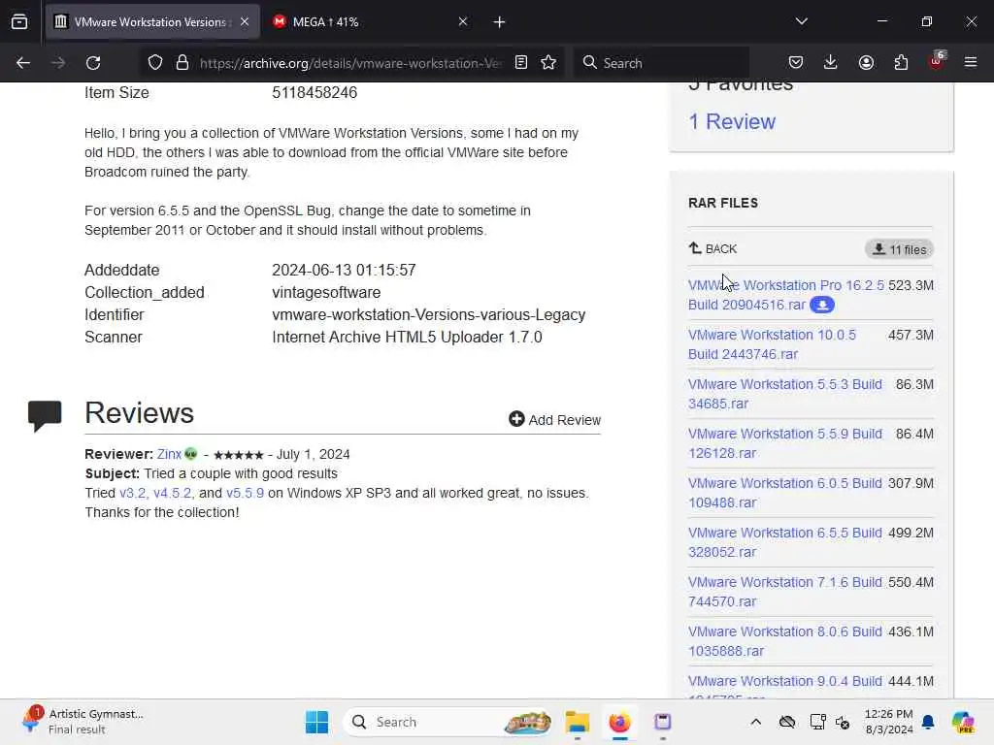Select the item size value 5118458246
Viewport: 994px width, 745px height.
pos(315,92)
